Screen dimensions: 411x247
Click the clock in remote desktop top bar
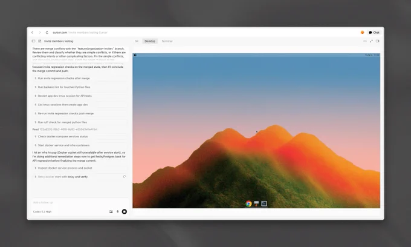372,55
